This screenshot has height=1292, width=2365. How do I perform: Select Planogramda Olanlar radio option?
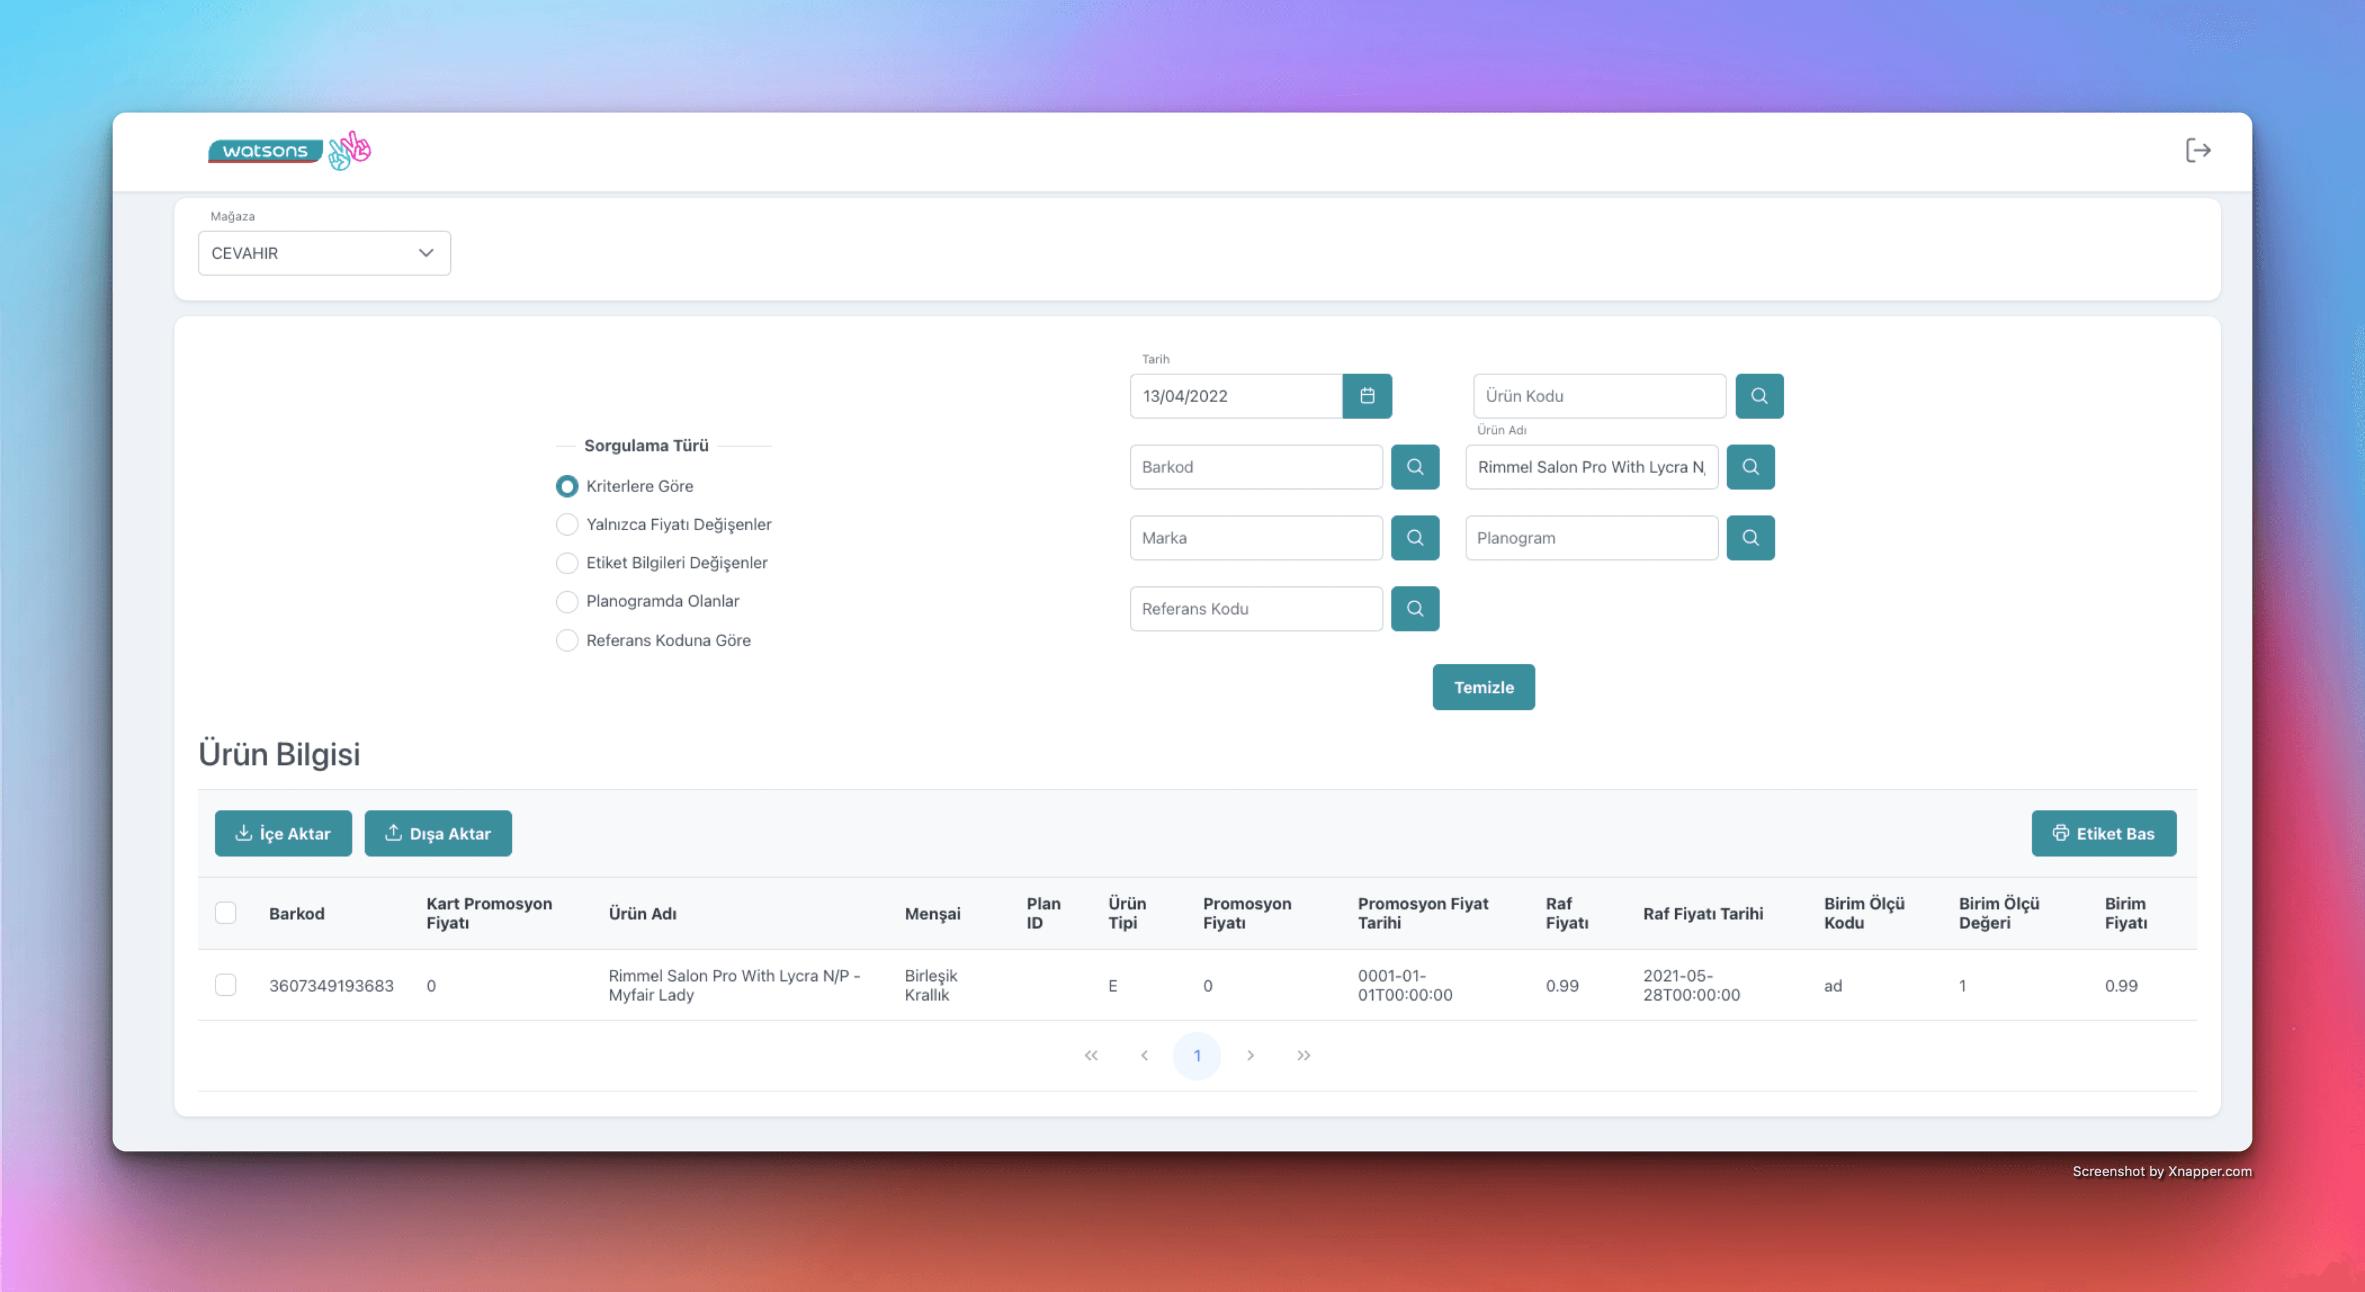[x=567, y=602]
